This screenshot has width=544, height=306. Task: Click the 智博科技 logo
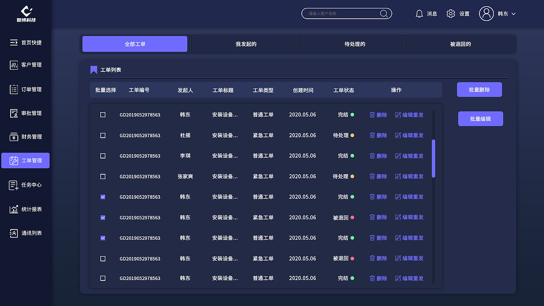click(x=25, y=14)
